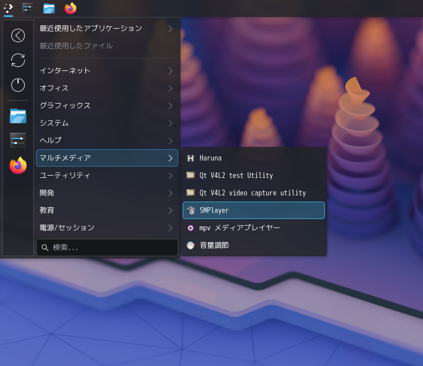Expand the ヘルプ submenu arrow
Image resolution: width=423 pixels, height=366 pixels.
click(170, 141)
